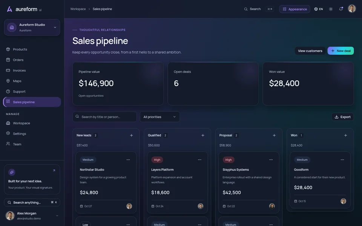Image resolution: width=362 pixels, height=226 pixels.
Task: Go to Invoices in the sidebar
Action: point(32,70)
